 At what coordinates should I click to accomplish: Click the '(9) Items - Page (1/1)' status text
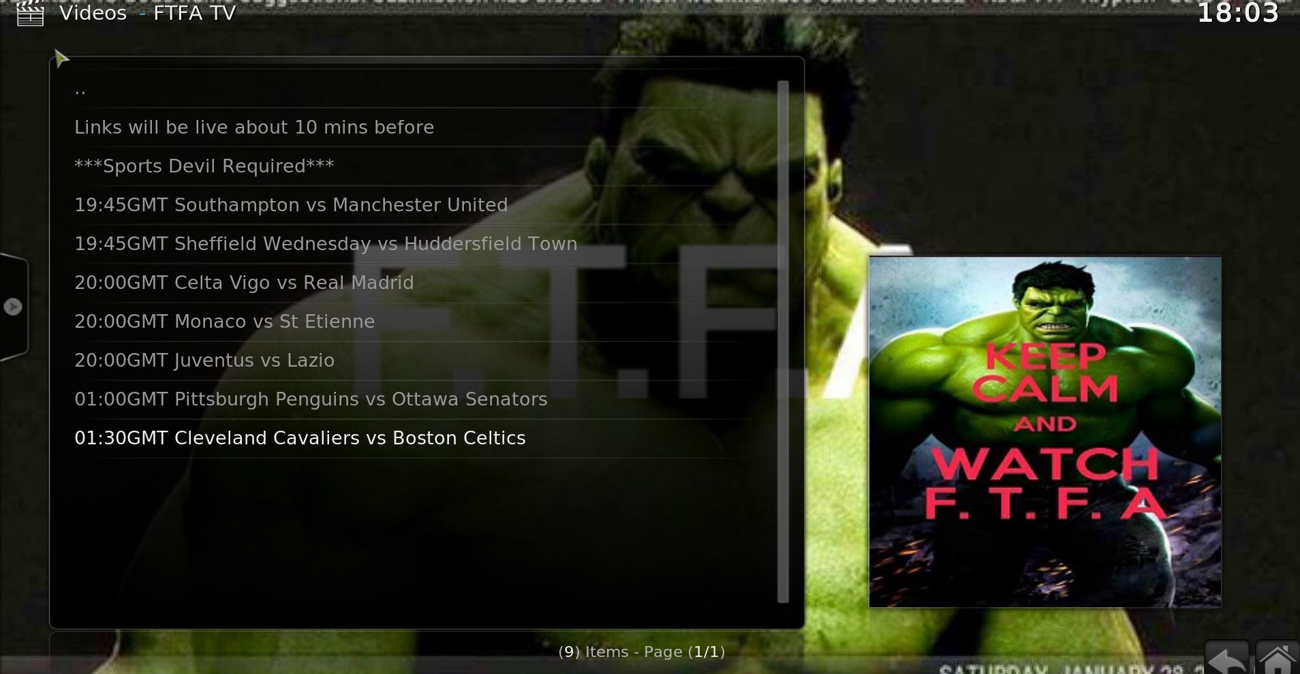641,652
